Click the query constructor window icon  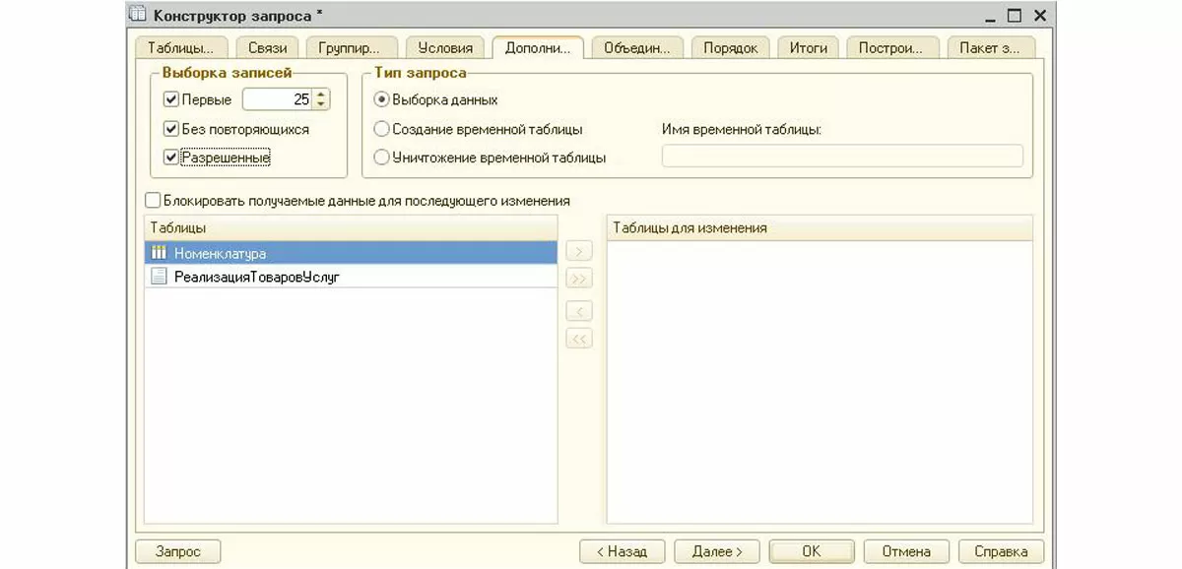(x=139, y=15)
